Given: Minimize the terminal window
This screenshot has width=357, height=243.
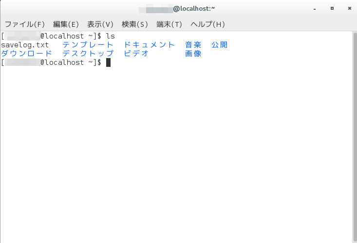Looking at the screenshot, I should pyautogui.click(x=315, y=9).
